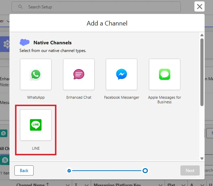Click the setup gear icon behind dialog
Image resolution: width=213 pixels, height=186 pixels.
6,44
